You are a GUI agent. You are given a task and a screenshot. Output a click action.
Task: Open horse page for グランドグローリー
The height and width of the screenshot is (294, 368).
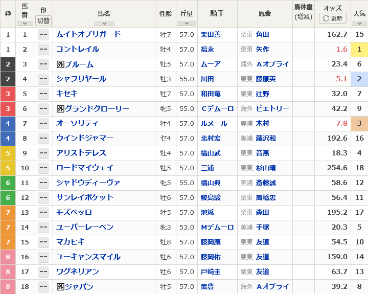(97, 108)
